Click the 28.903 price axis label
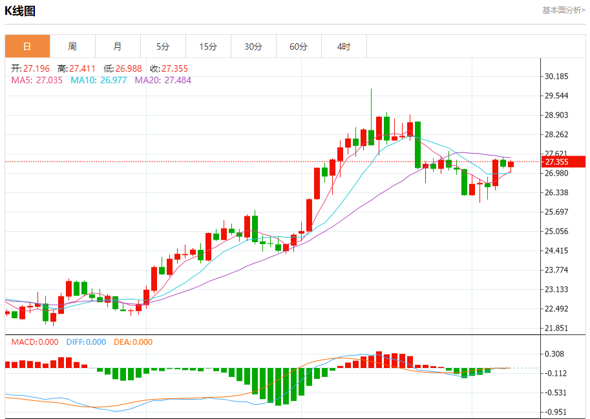Screen dimensions: 590x419 [556, 115]
